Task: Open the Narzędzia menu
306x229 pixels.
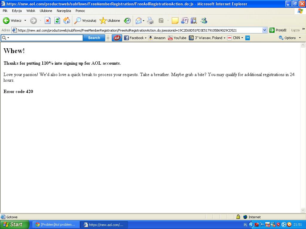Action: pos(64,11)
